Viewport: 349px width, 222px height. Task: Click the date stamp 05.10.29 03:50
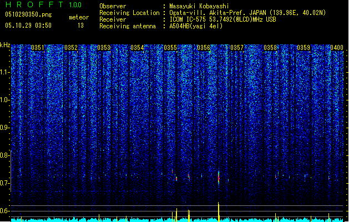pyautogui.click(x=28, y=26)
